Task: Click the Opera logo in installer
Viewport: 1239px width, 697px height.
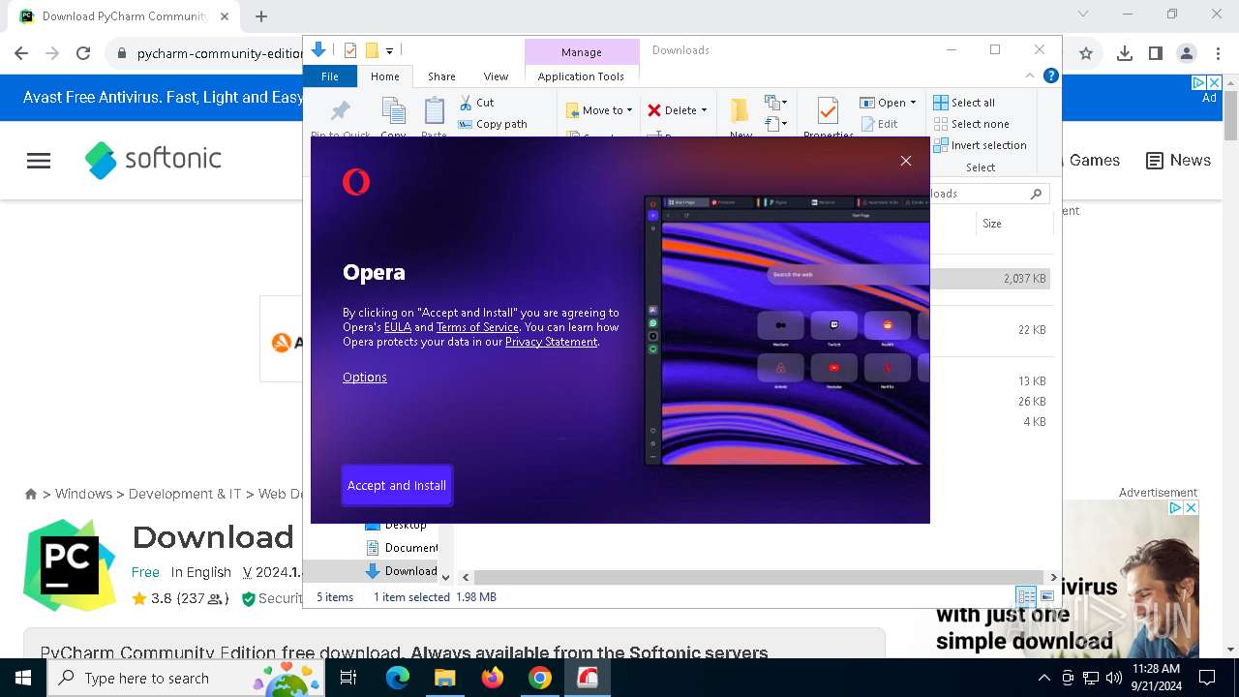Action: tap(356, 182)
